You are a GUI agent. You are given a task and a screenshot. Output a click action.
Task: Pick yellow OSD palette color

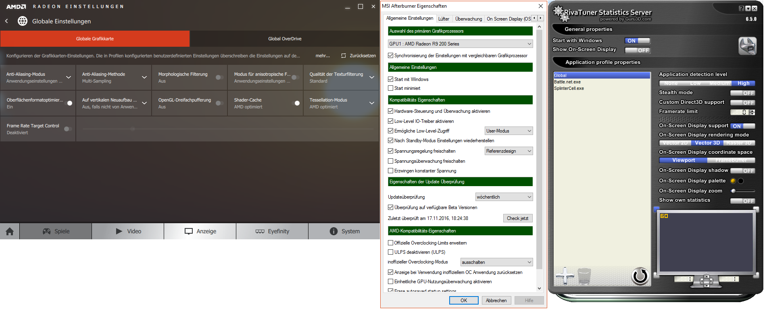tap(733, 181)
